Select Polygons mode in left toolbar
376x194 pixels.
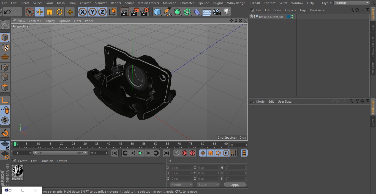pos(5,88)
